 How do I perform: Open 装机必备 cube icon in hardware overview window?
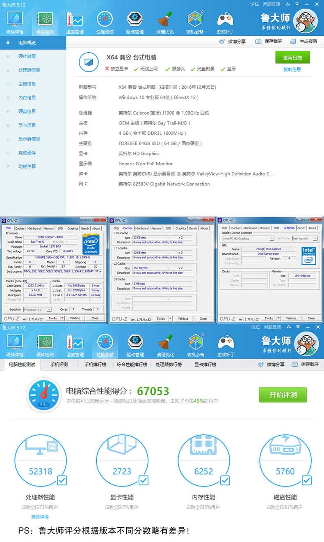pyautogui.click(x=195, y=19)
